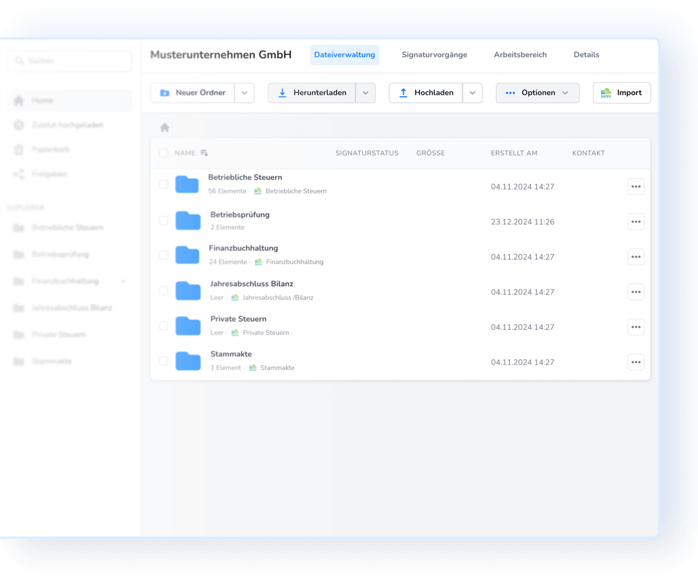Click the Suchen search field

(x=70, y=61)
